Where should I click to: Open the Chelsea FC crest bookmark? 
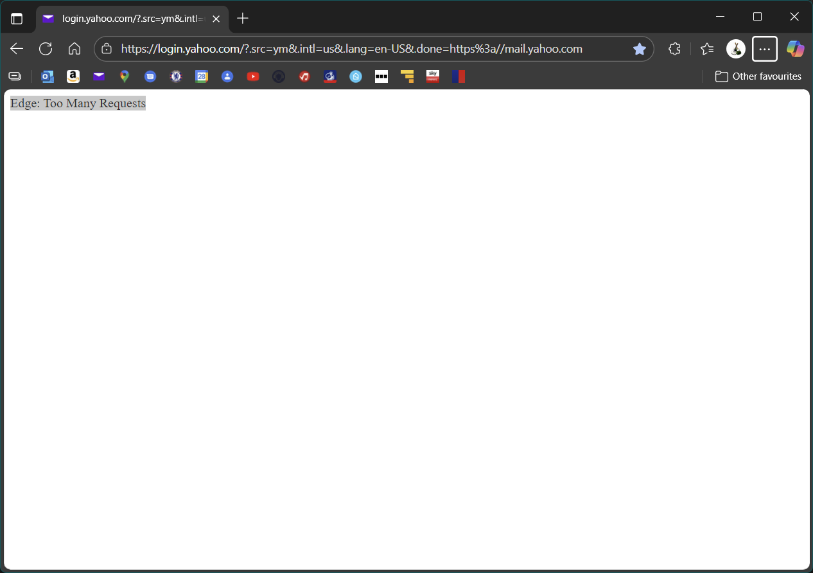point(176,76)
